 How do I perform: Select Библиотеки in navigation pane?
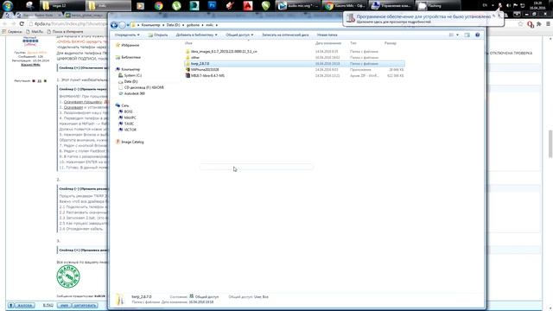point(130,57)
